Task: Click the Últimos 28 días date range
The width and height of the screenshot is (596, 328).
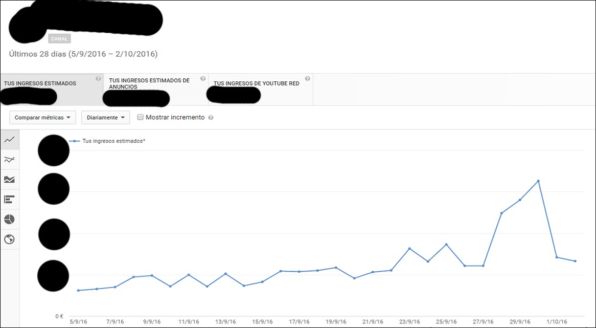Action: point(83,54)
